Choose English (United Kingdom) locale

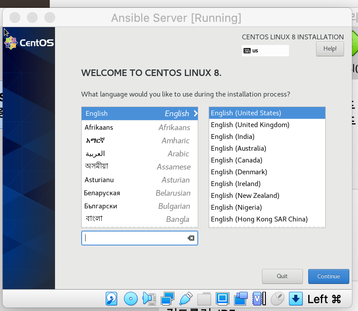(x=267, y=125)
